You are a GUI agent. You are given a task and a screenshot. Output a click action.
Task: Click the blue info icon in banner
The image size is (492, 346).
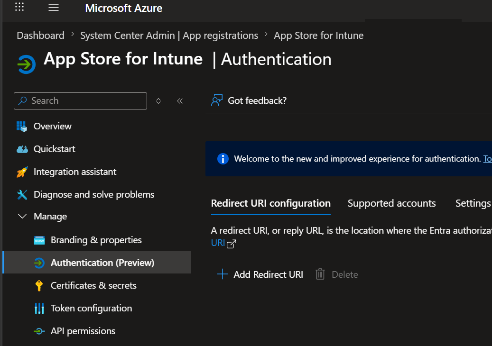[x=223, y=159]
